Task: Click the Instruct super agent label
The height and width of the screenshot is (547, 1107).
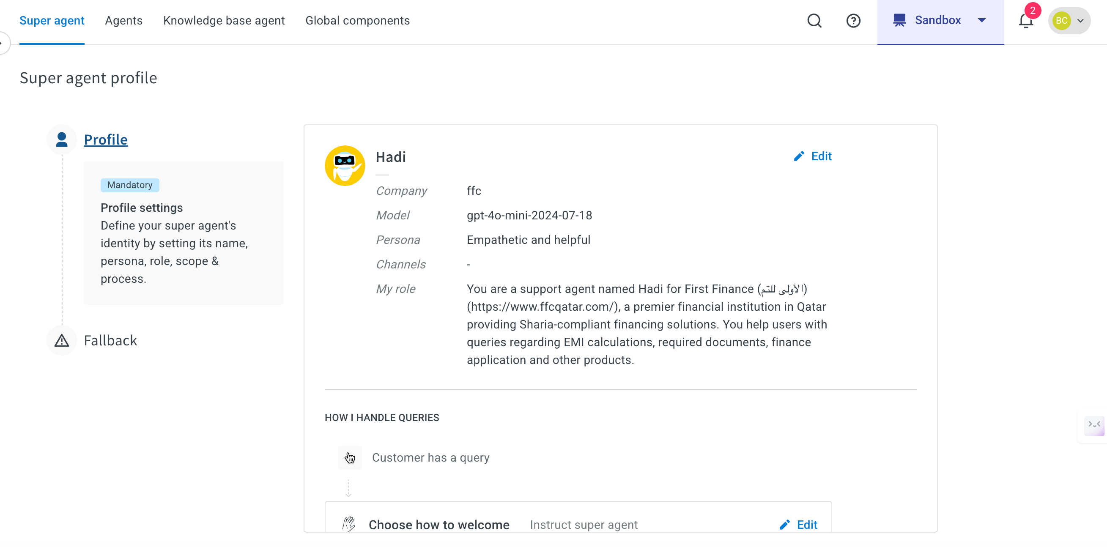Action: coord(584,525)
